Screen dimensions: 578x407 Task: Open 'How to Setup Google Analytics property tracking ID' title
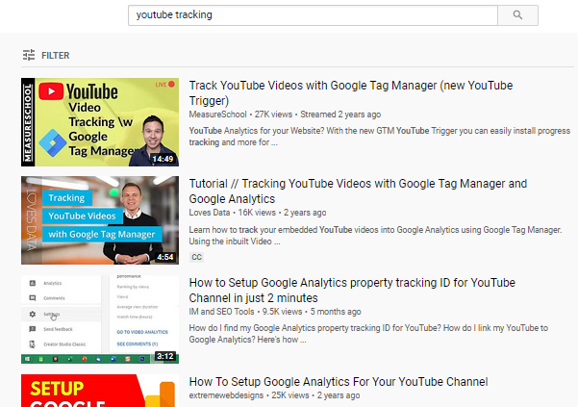coord(352,291)
